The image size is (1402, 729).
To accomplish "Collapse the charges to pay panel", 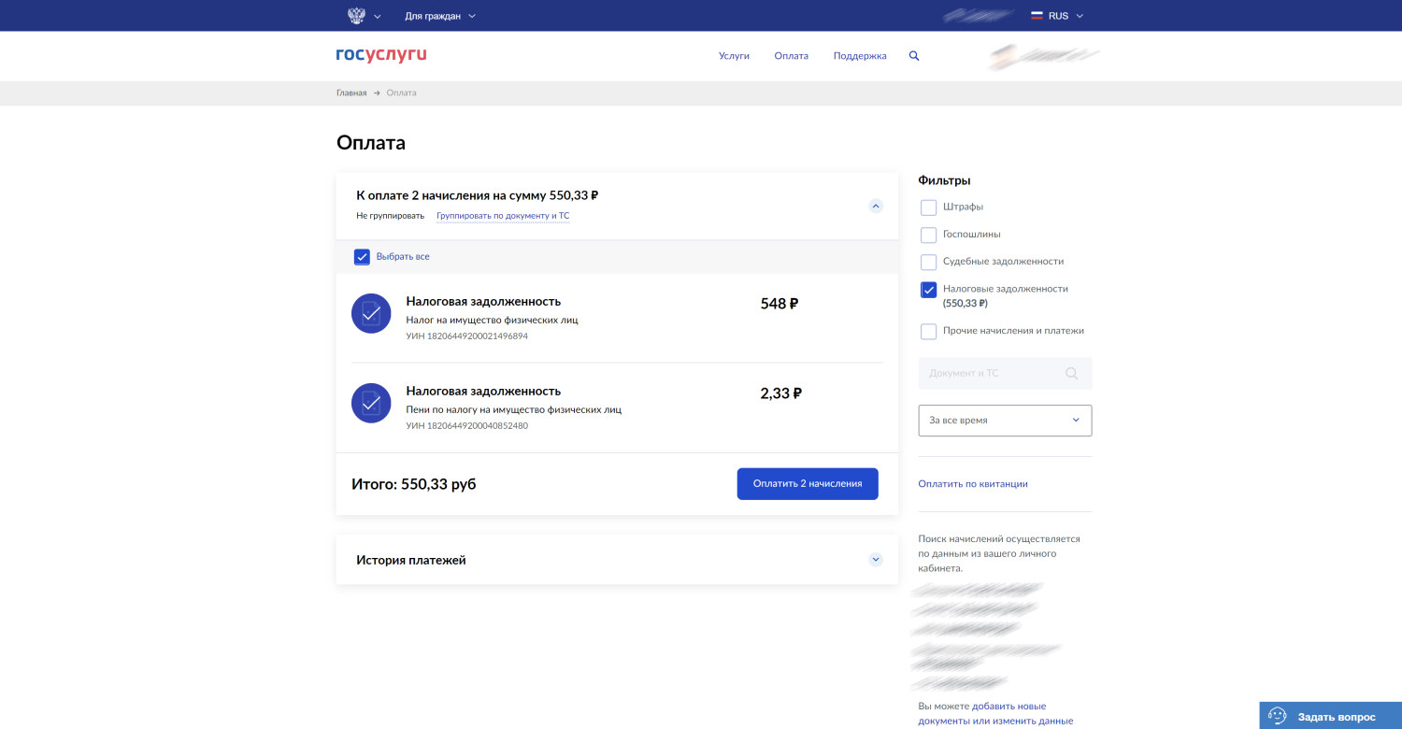I will pos(875,206).
